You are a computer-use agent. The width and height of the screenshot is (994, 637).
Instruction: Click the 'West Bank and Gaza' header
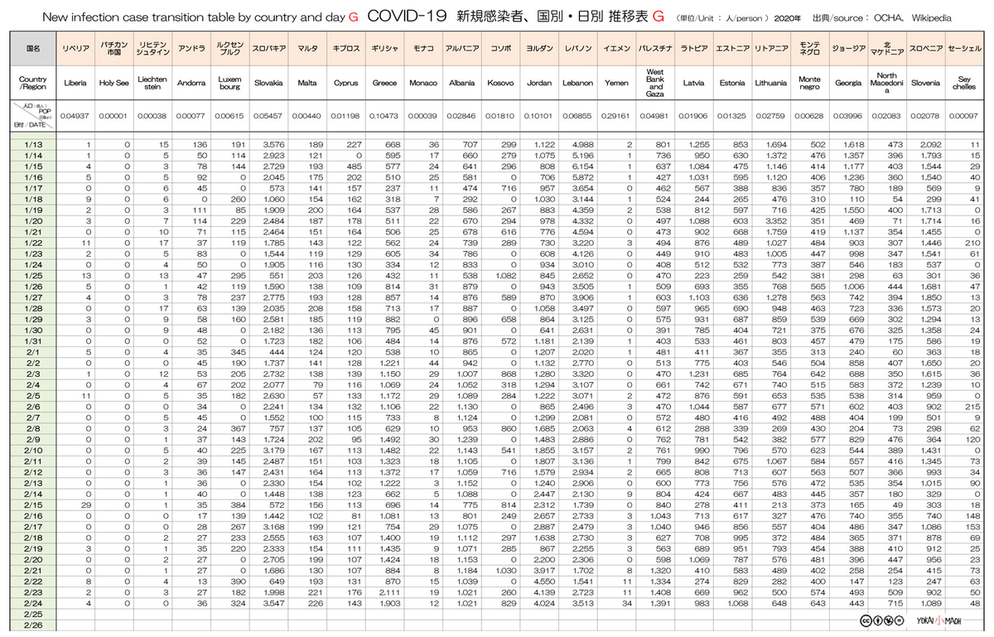coord(655,83)
